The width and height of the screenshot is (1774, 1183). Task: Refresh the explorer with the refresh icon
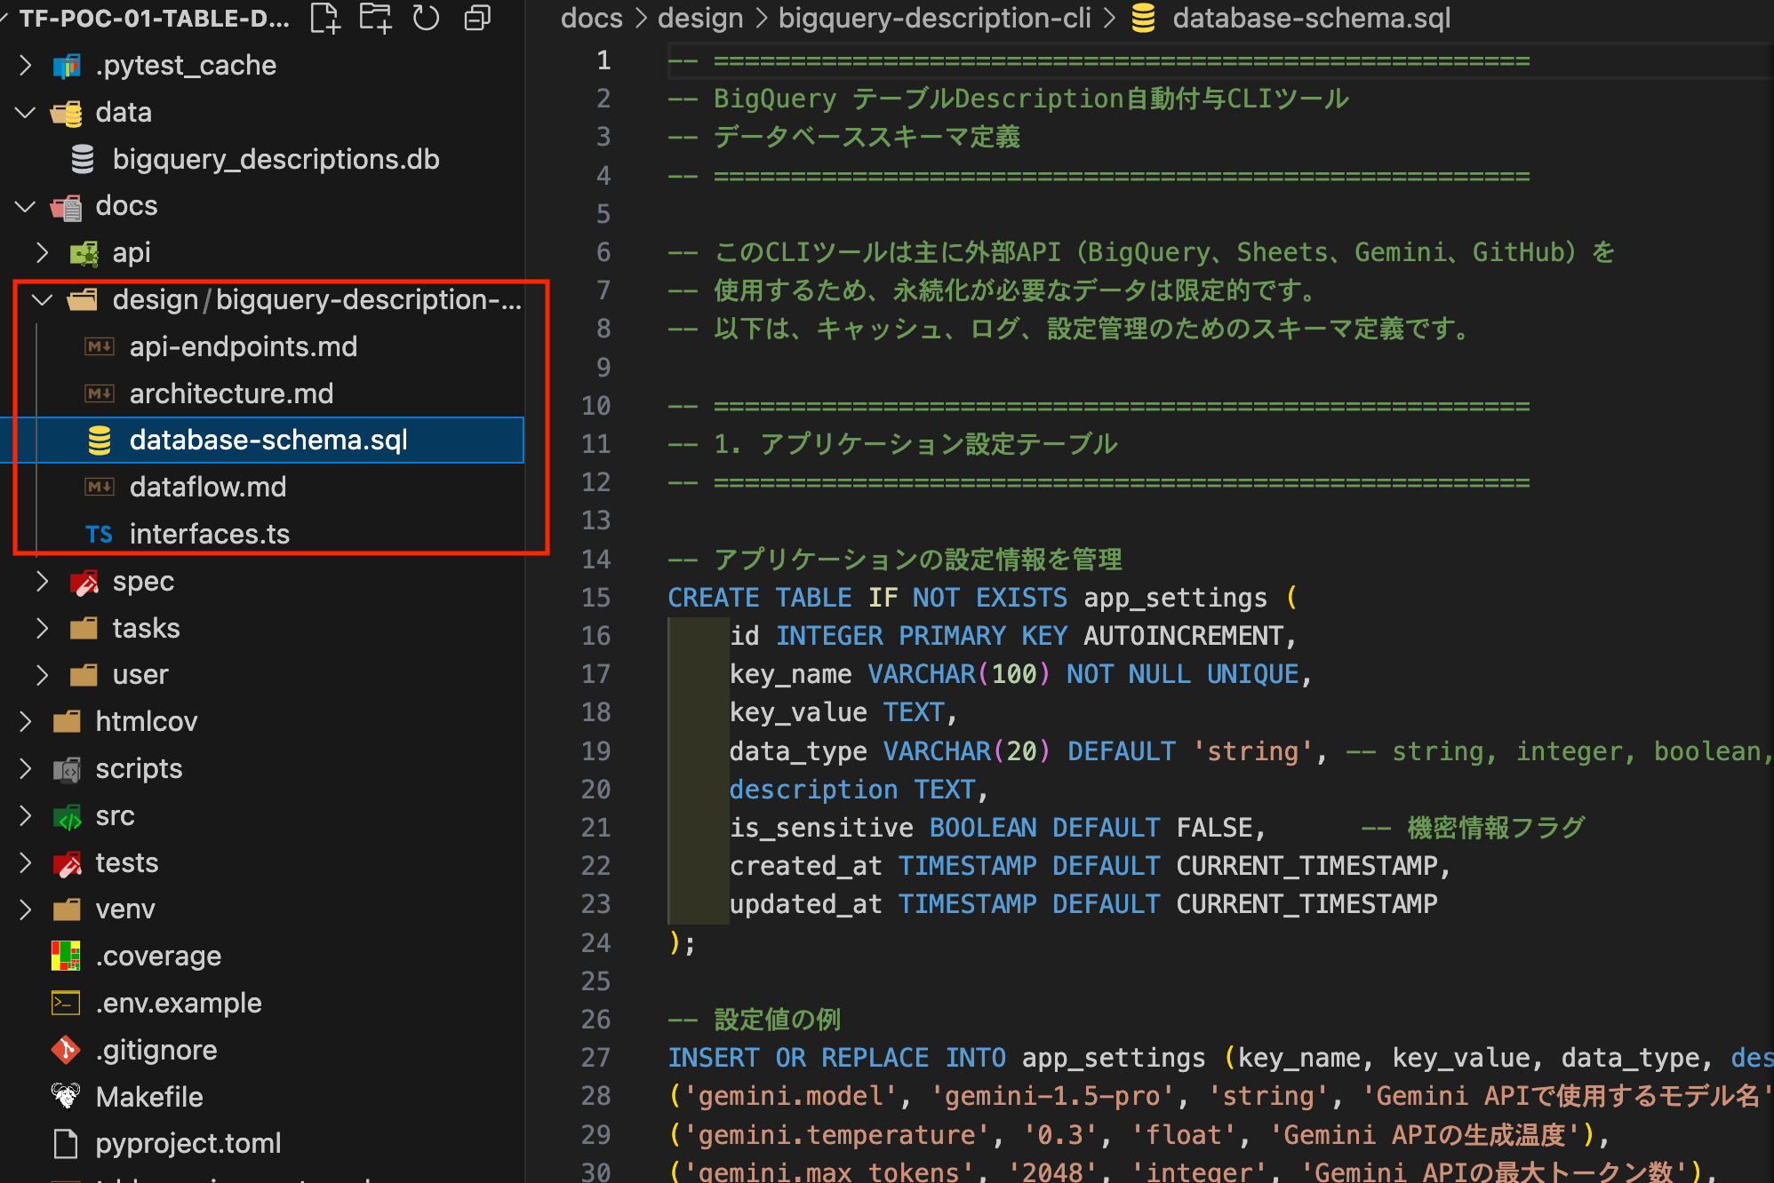pos(427,18)
